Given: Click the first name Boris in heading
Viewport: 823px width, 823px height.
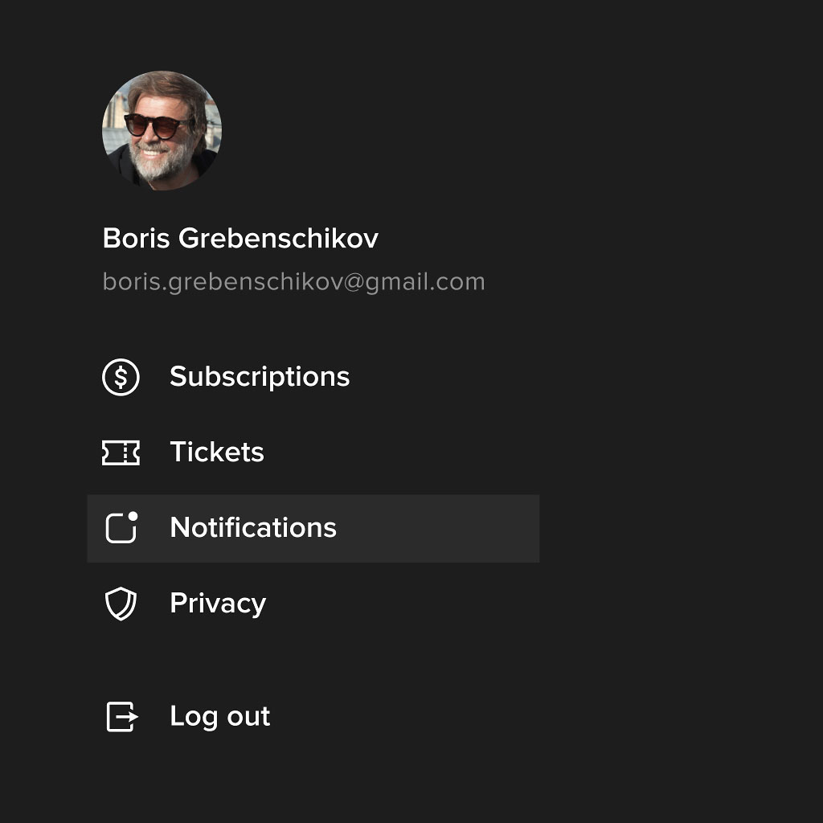Looking at the screenshot, I should point(136,238).
